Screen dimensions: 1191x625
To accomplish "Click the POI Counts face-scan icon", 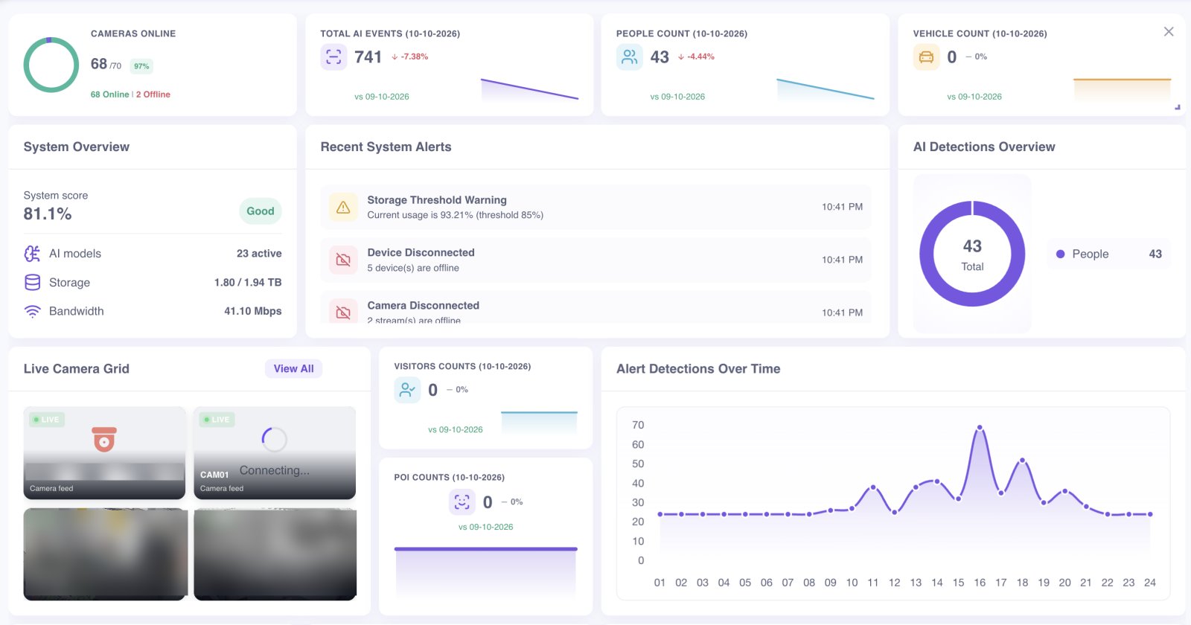I will [x=462, y=502].
